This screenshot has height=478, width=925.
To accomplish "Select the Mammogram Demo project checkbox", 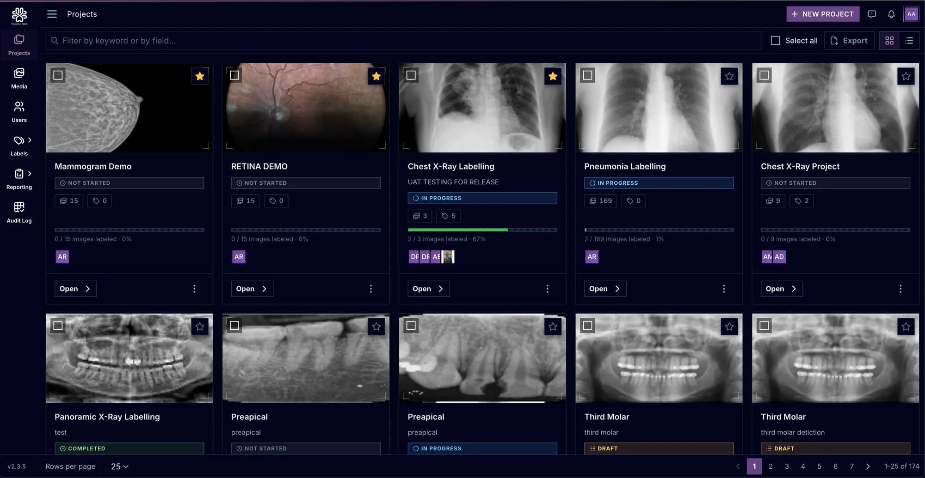I will [58, 75].
